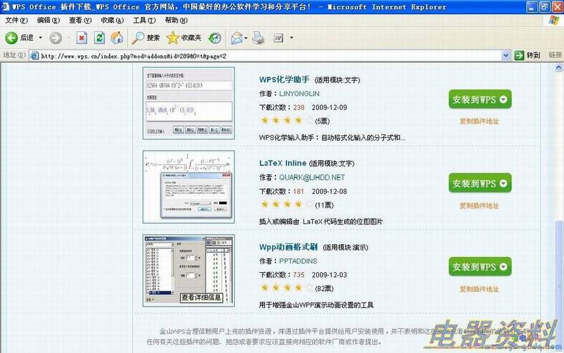Open the 工具(T) menu
Screen dimensions: 564x353
tap(144, 20)
